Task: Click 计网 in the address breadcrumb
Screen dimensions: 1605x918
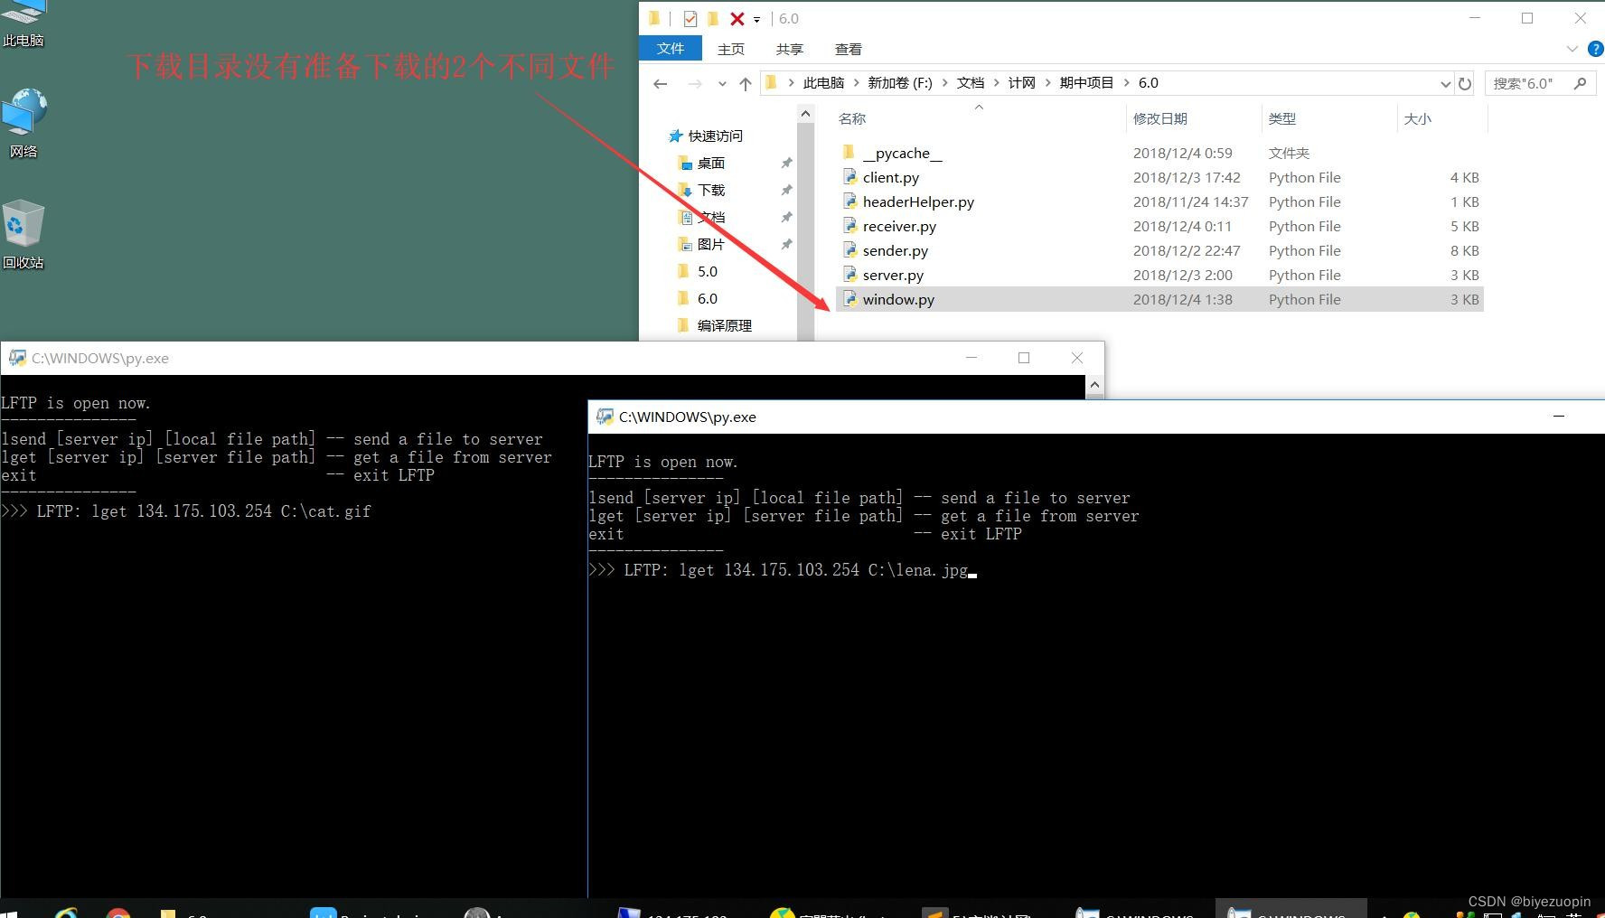Action: click(1022, 83)
